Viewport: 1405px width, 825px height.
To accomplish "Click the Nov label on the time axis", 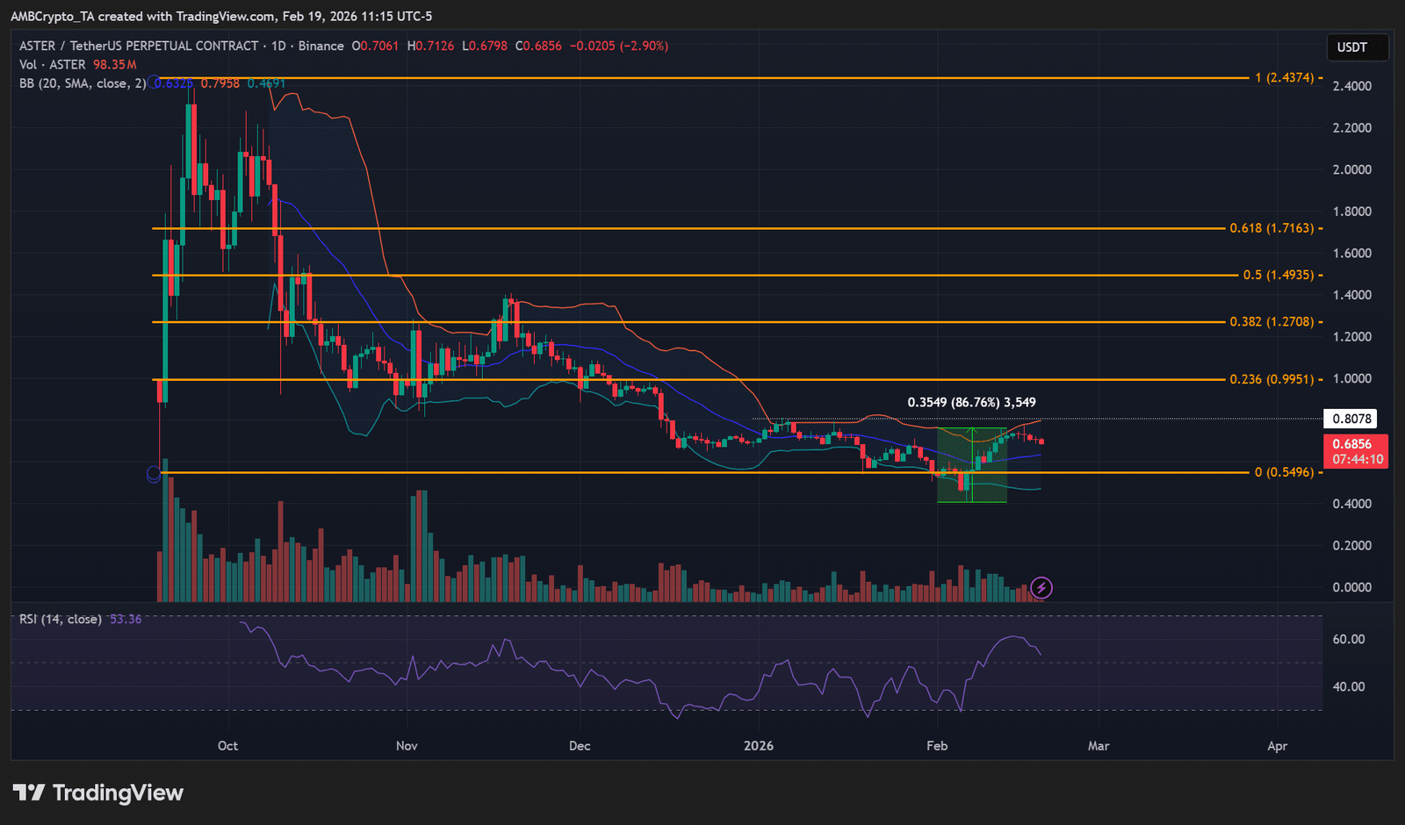I will click(x=407, y=745).
